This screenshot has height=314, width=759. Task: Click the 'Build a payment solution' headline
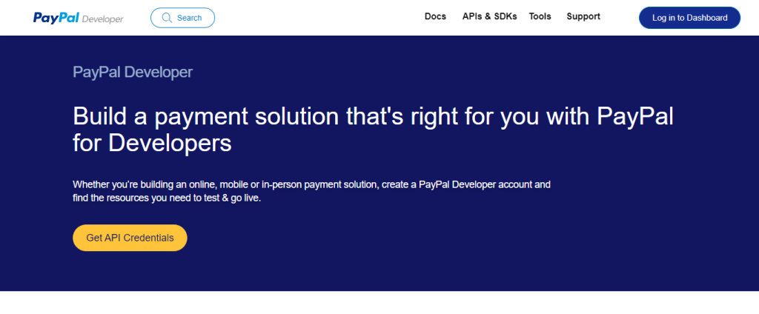pos(373,129)
